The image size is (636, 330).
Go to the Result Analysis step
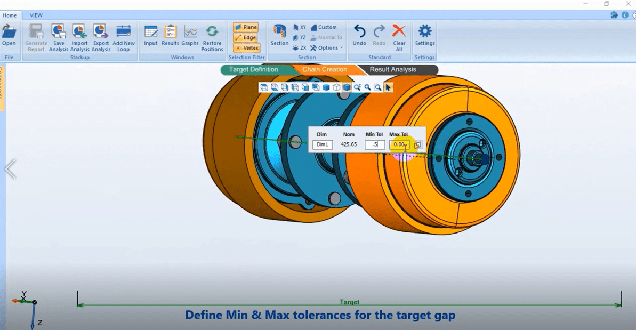(x=393, y=70)
